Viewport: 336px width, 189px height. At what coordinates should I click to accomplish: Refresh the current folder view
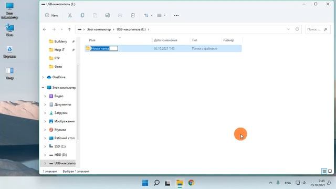[x=297, y=29]
